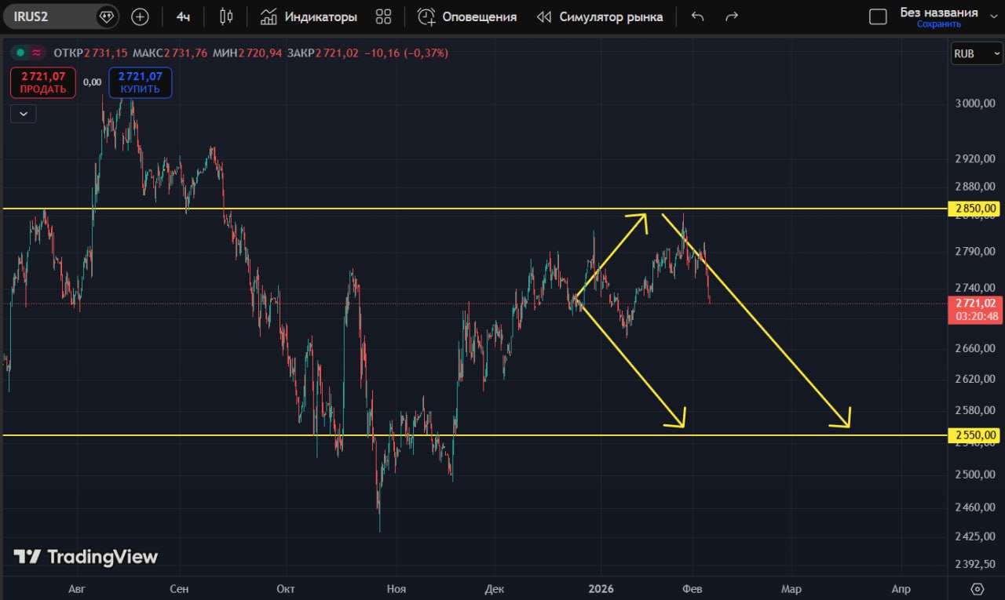The height and width of the screenshot is (600, 1005).
Task: Open the Оповещения alerts menu
Action: point(467,16)
